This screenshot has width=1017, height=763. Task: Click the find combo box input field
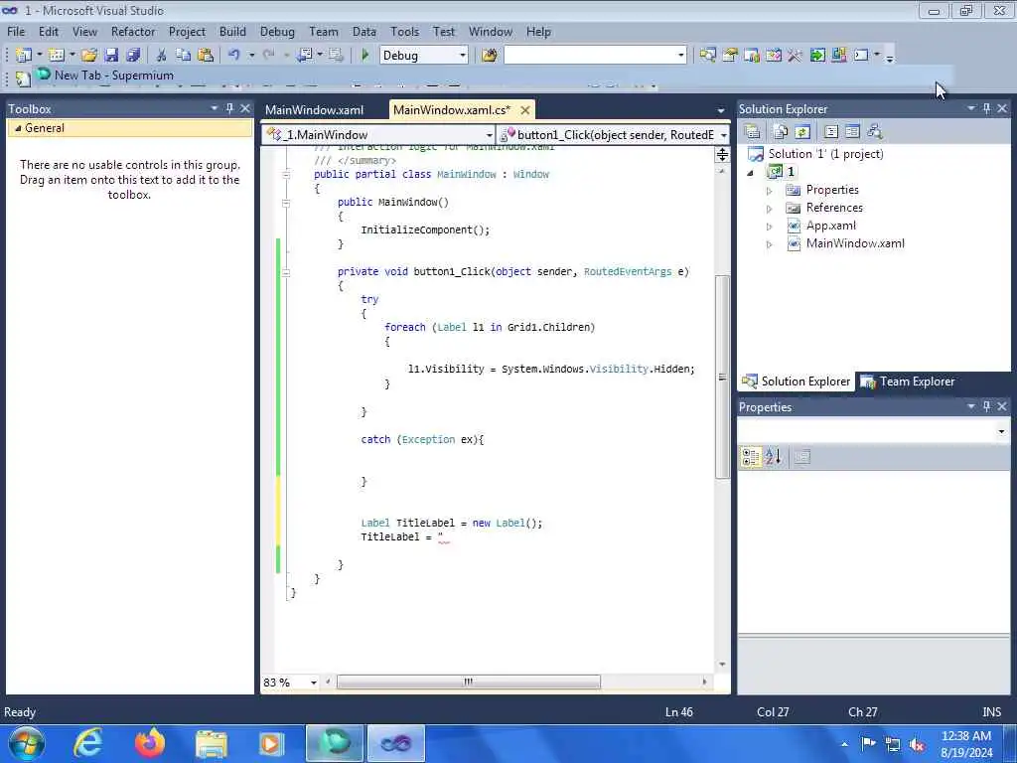click(590, 56)
